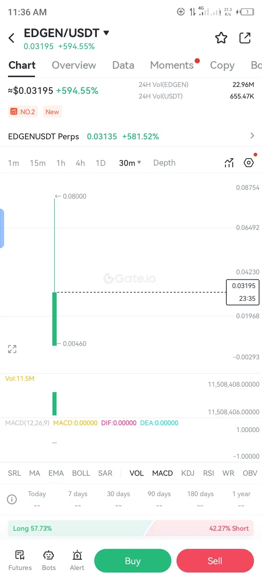Switch to the Overview tab
Viewport: 262px width, 582px height.
point(74,65)
